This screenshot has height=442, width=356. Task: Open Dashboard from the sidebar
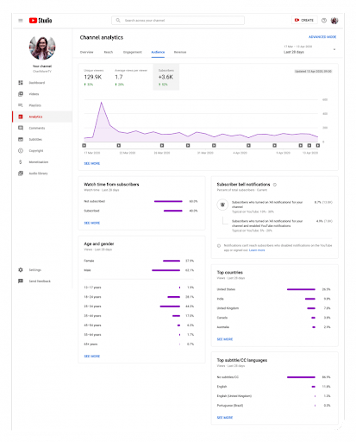click(42, 83)
